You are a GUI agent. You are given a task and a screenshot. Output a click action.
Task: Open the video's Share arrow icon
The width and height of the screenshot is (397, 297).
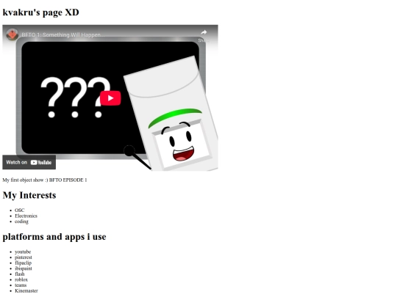(204, 32)
